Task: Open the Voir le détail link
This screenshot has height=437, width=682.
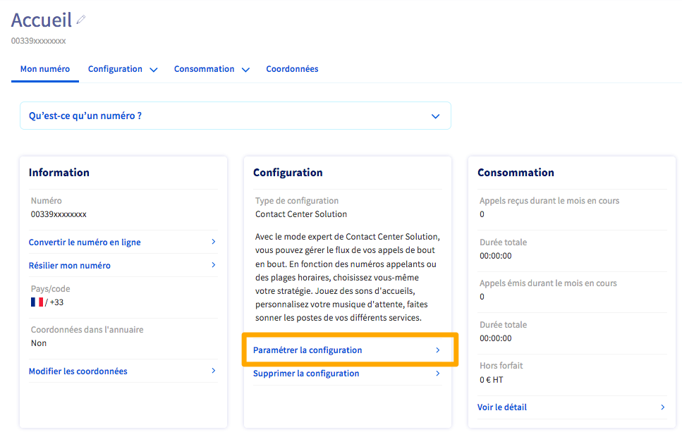Action: (502, 407)
